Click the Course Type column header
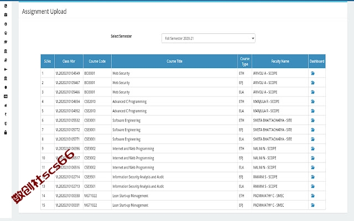 (244, 61)
